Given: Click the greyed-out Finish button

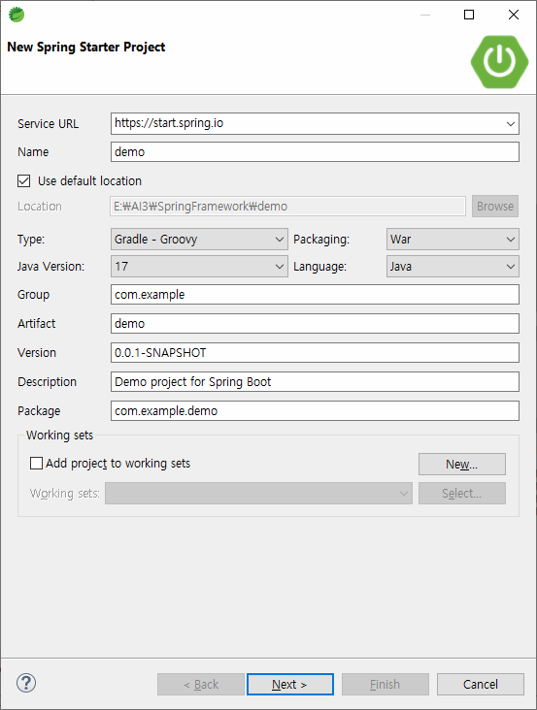Looking at the screenshot, I should (x=386, y=684).
